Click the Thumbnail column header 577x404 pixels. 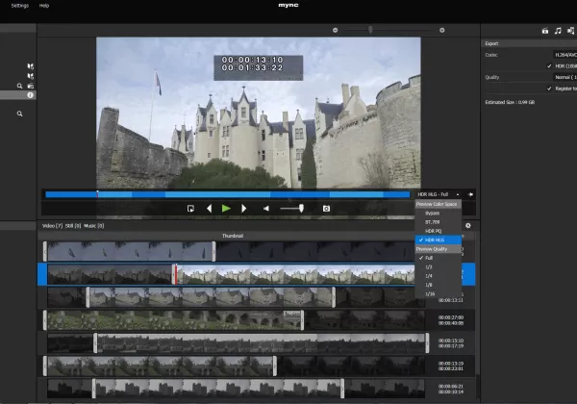(233, 236)
